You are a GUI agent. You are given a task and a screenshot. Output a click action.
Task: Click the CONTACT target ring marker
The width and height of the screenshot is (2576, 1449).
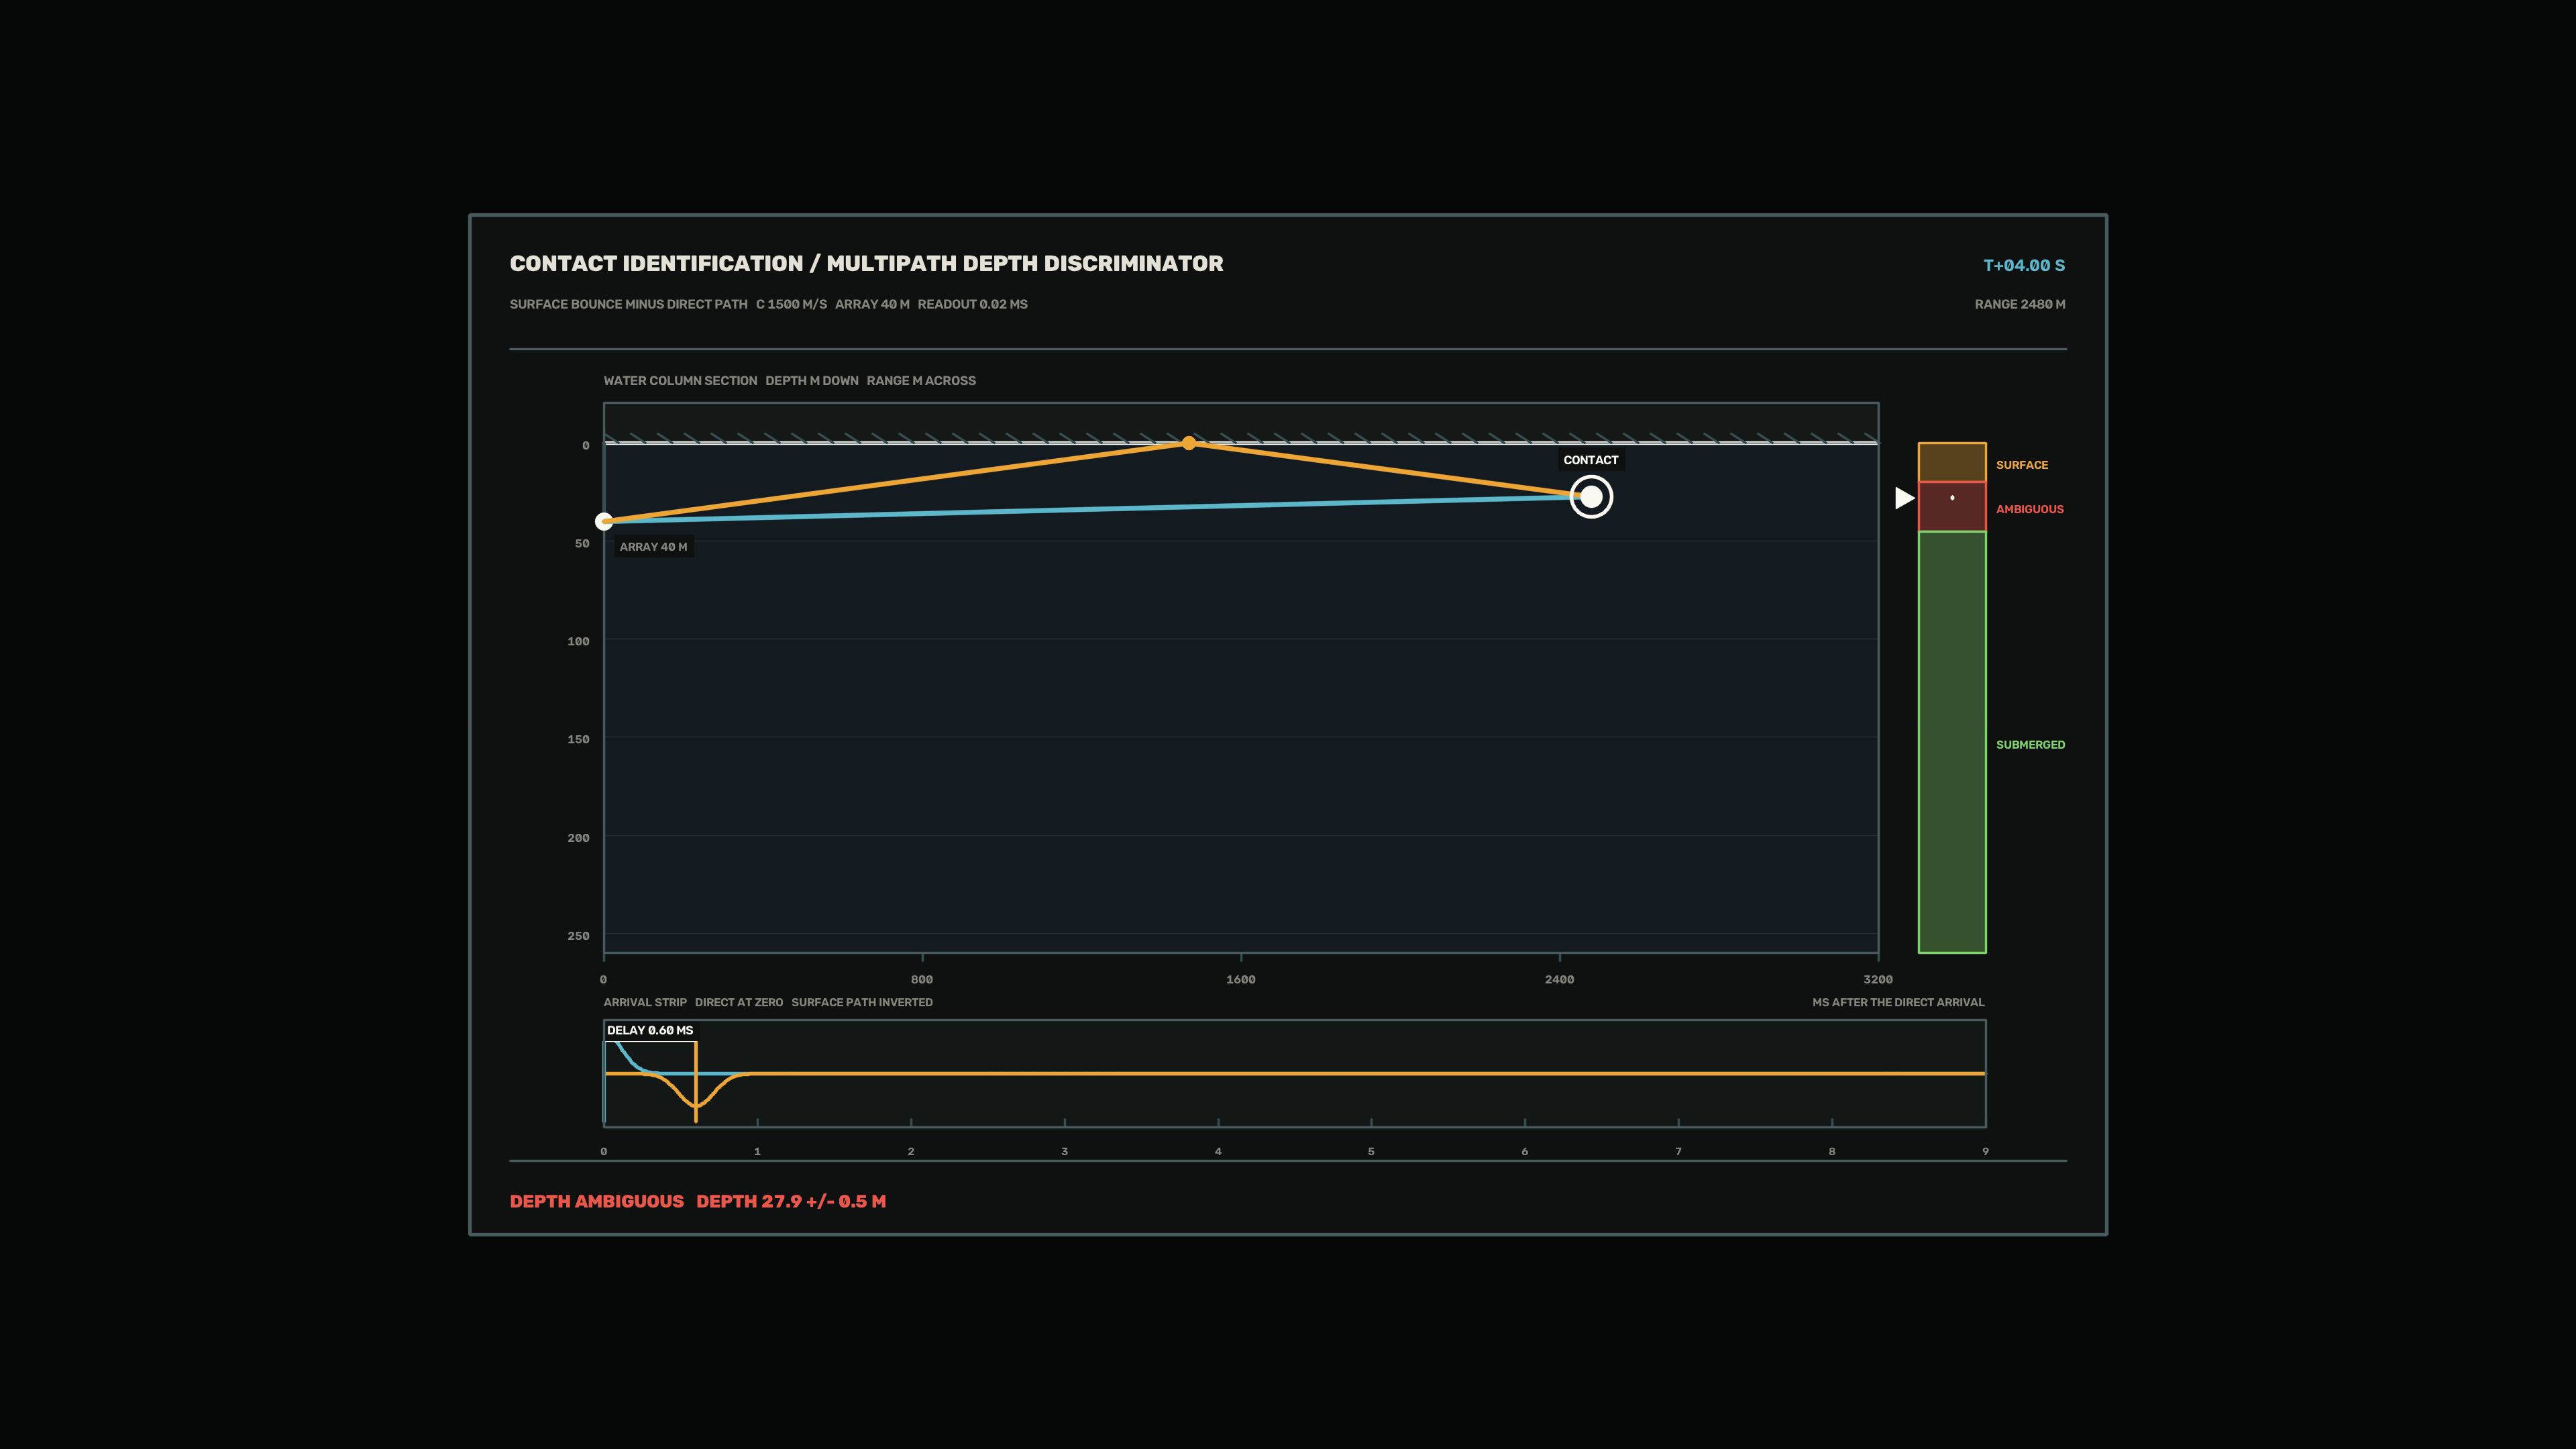coord(1591,497)
